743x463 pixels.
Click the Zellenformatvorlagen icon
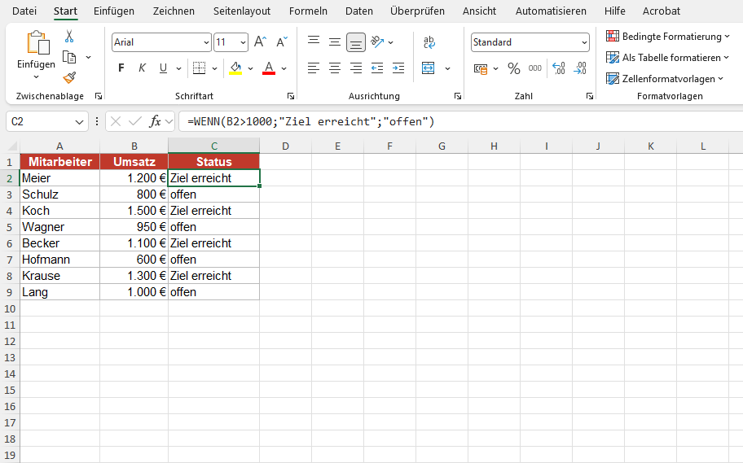click(613, 79)
